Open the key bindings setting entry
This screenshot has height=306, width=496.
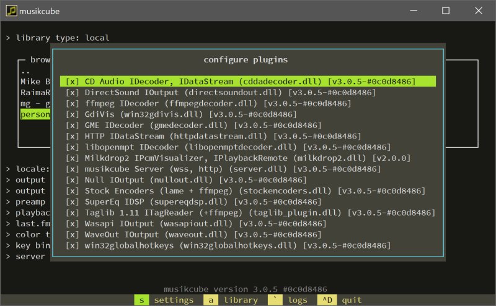point(28,245)
